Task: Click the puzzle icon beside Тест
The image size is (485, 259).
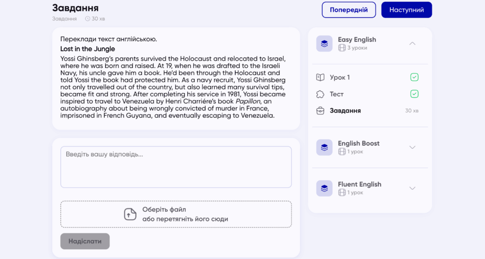Action: click(321, 94)
